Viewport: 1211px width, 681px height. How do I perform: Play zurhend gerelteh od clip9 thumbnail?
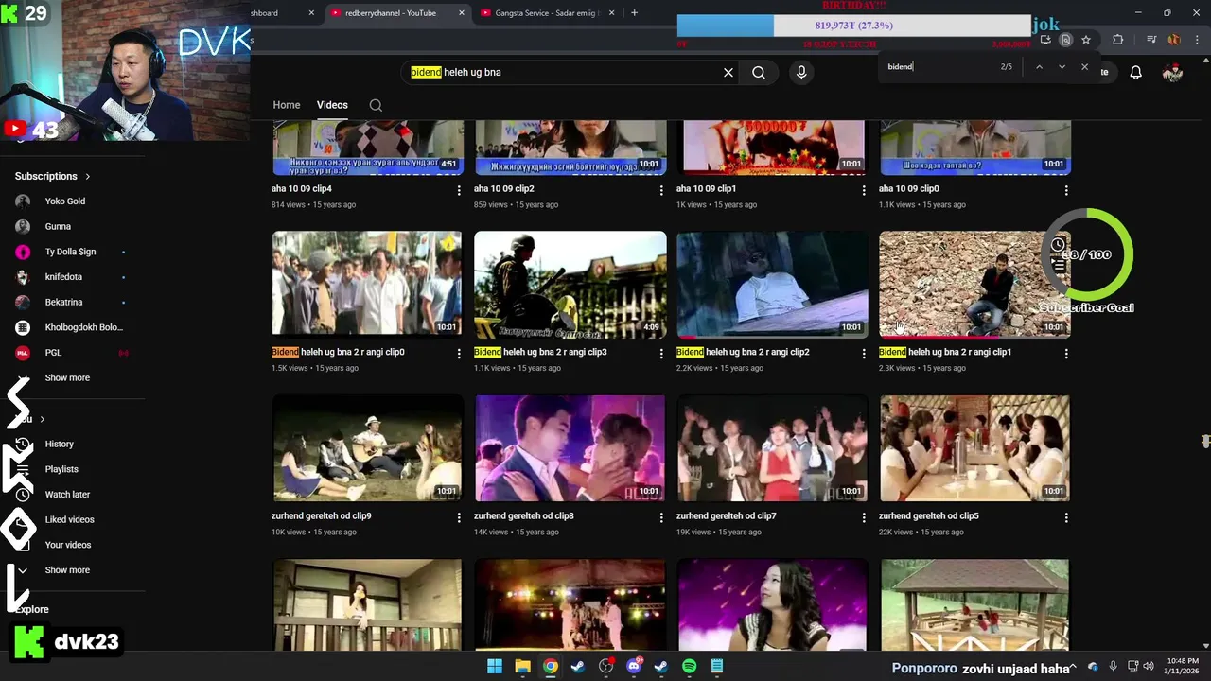click(x=367, y=447)
